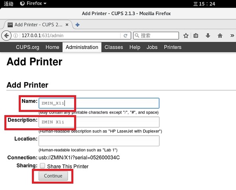Expand the Firefox application menu

pyautogui.click(x=33, y=3)
